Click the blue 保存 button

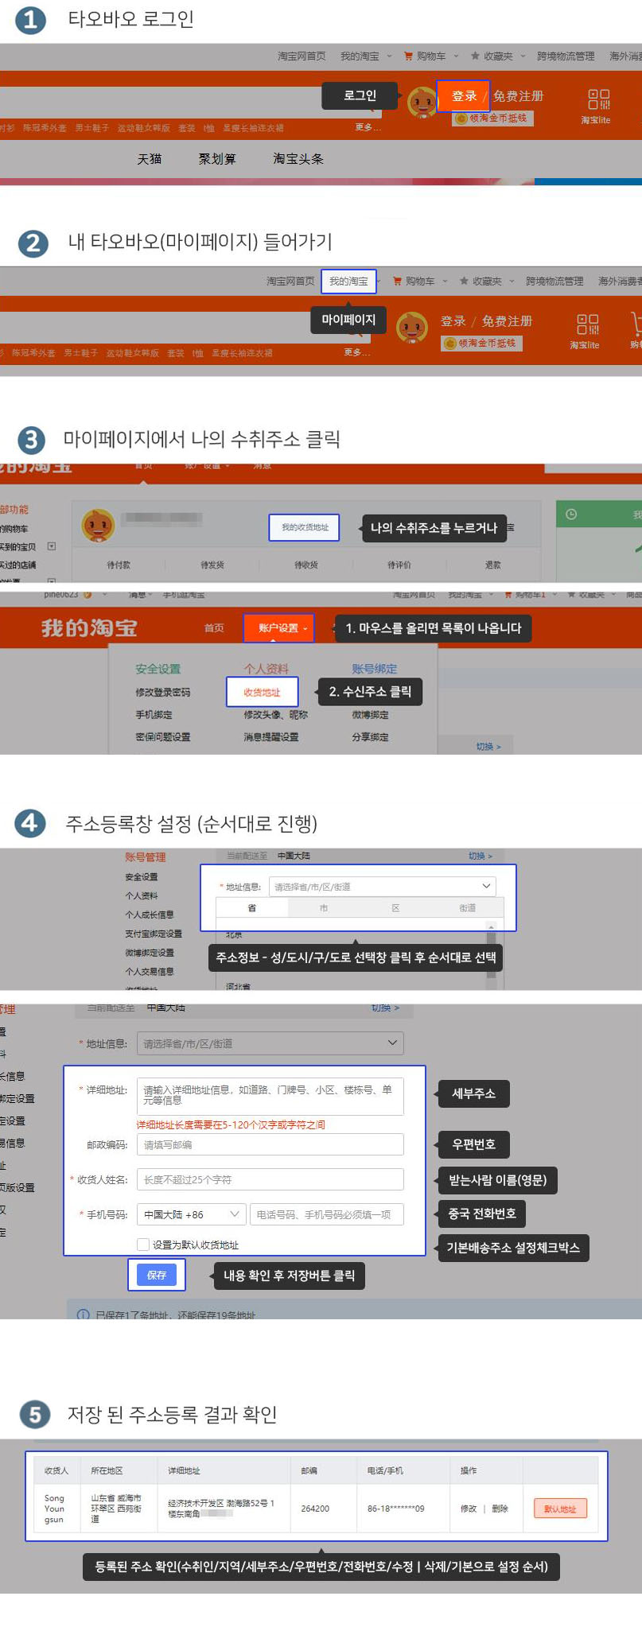coord(157,1276)
